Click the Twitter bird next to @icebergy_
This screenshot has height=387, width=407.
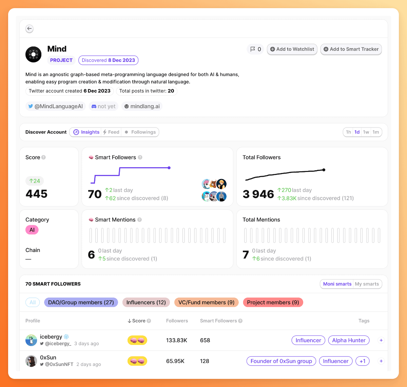[x=42, y=344]
